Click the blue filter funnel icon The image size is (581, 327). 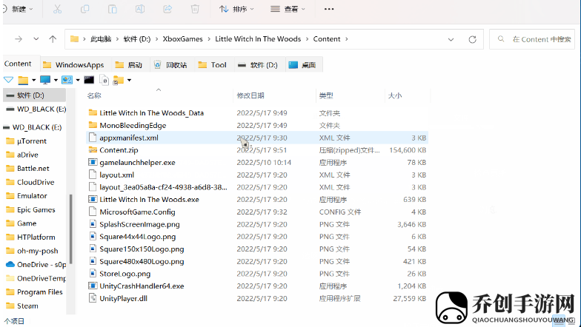tap(9, 80)
